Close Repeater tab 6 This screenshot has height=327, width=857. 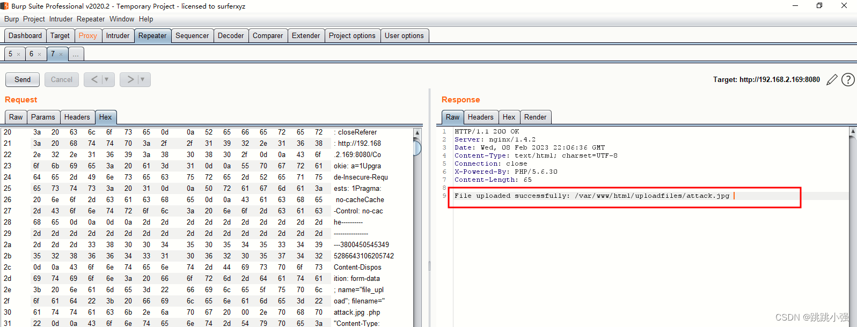[39, 54]
